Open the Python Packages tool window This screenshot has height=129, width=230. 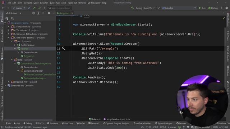pos(164,123)
